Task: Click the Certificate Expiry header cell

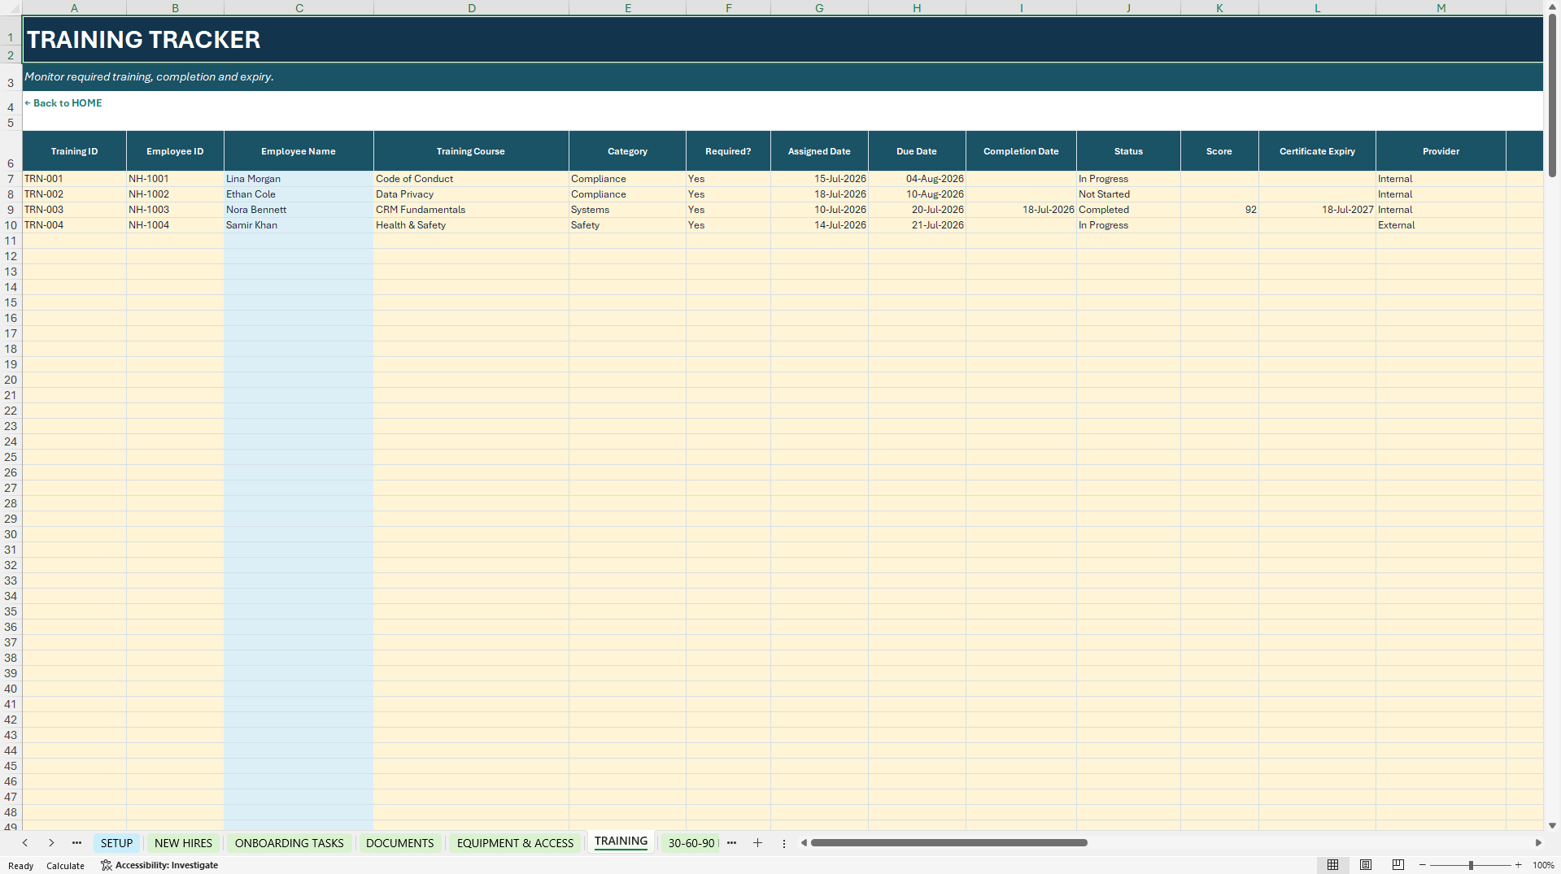Action: tap(1317, 151)
